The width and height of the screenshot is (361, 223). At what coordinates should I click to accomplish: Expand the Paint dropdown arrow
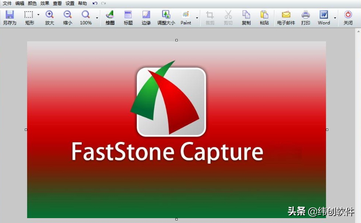197,19
